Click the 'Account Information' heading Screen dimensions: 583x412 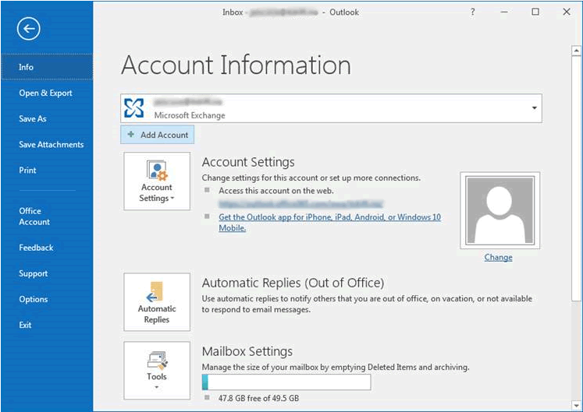236,65
